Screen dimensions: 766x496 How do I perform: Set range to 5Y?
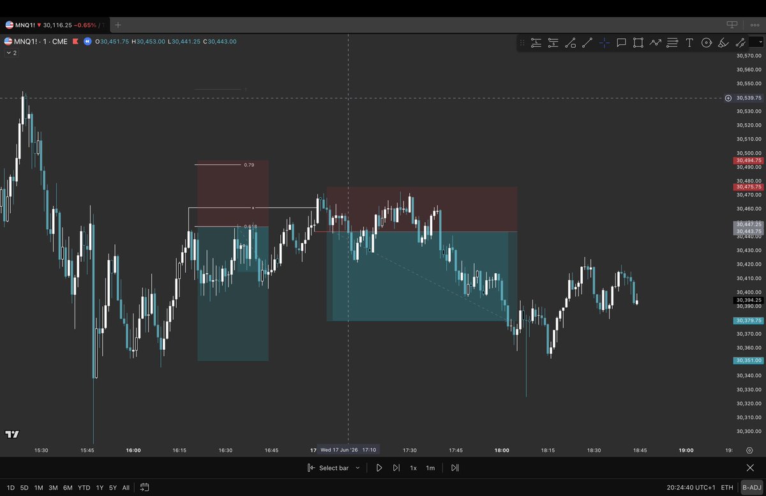point(113,488)
